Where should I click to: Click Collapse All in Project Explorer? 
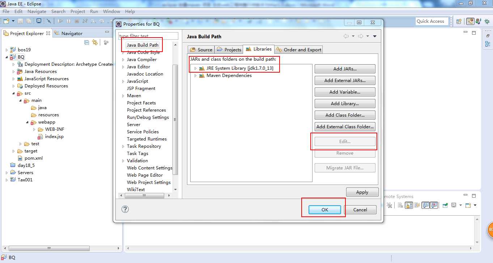[87, 43]
